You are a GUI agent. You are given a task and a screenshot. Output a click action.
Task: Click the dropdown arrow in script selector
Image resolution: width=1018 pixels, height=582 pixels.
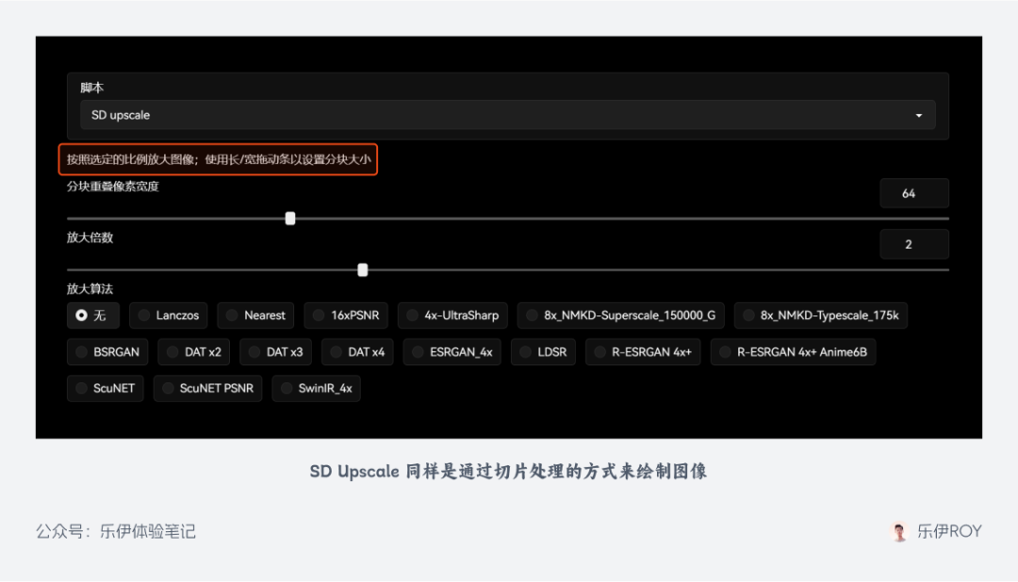click(x=919, y=116)
